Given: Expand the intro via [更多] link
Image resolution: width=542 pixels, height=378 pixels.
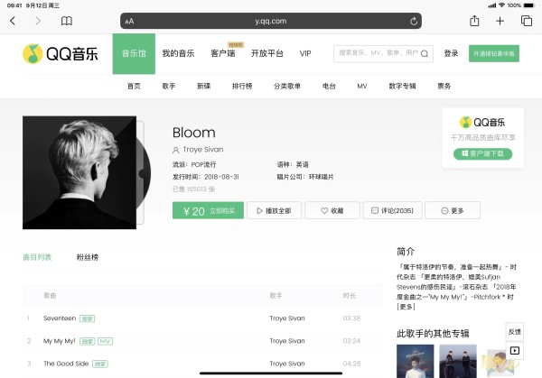Looking at the screenshot, I should click(406, 307).
